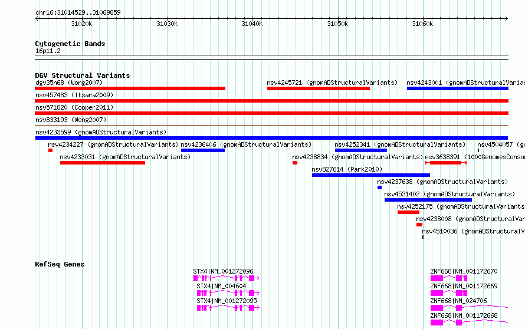Viewport: 525px width, 329px height.
Task: Click the RefSeq Genes track title
Action: pos(60,264)
